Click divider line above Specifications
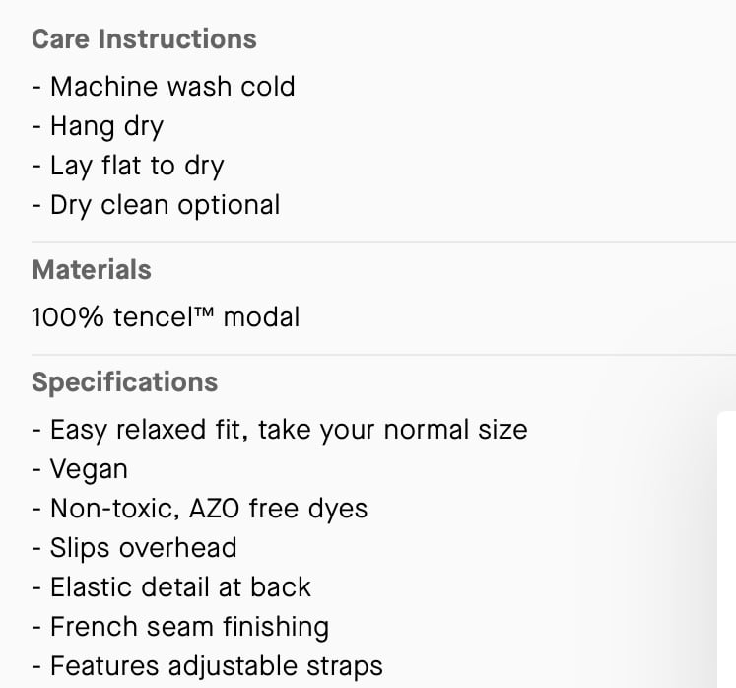The image size is (736, 688). point(383,355)
